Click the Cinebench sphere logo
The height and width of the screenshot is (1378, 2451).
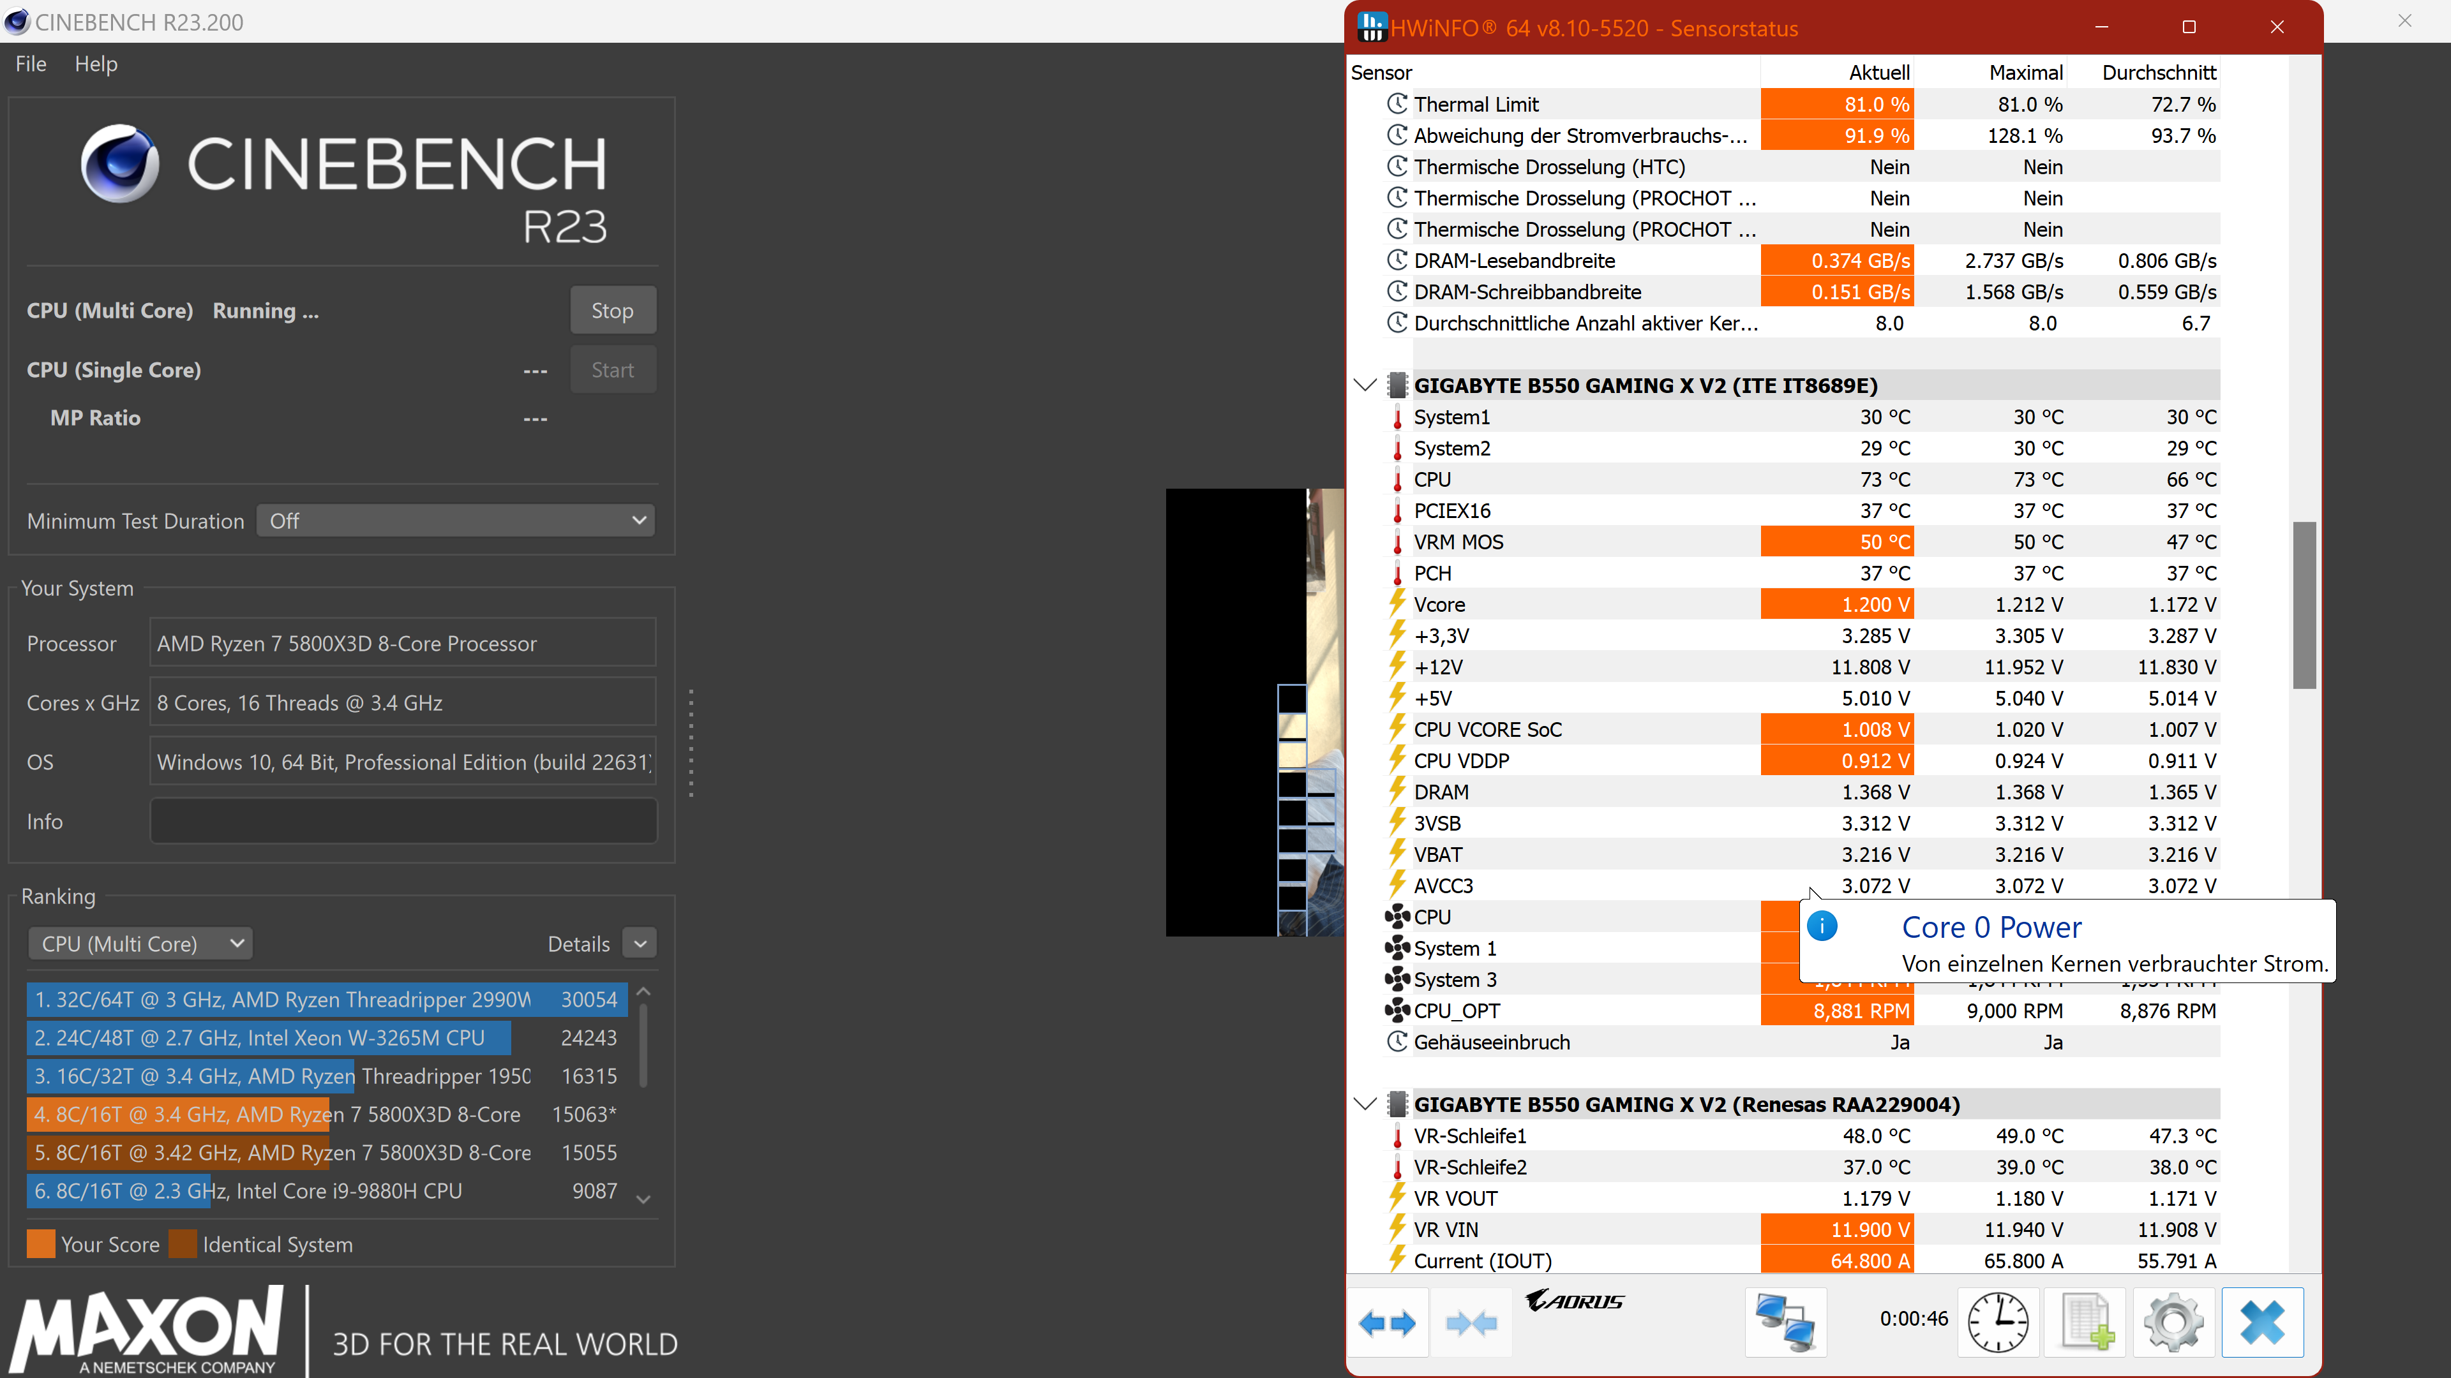(x=120, y=163)
